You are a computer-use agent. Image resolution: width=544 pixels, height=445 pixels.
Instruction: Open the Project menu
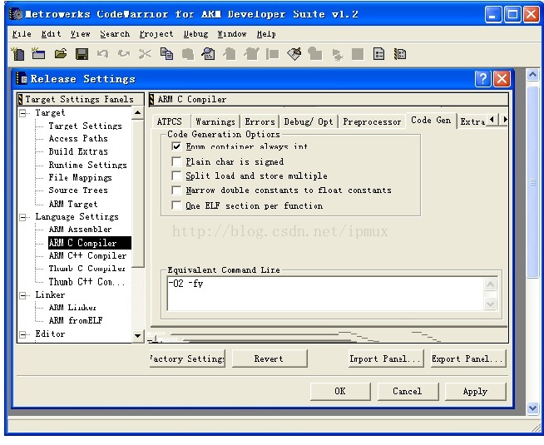coord(156,34)
